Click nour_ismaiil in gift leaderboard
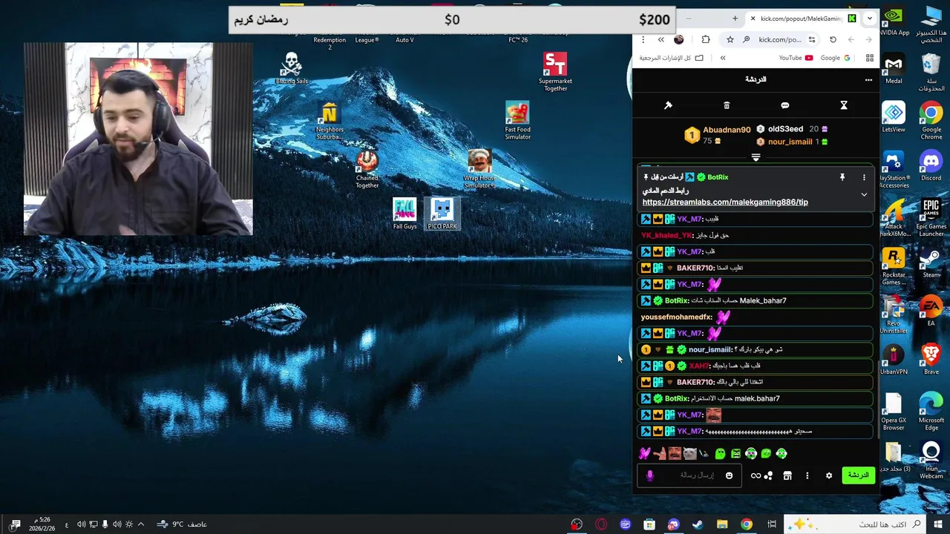 [x=790, y=142]
